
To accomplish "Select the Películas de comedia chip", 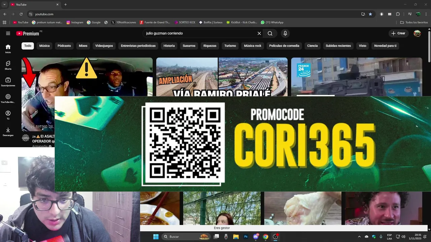I will pos(284,46).
